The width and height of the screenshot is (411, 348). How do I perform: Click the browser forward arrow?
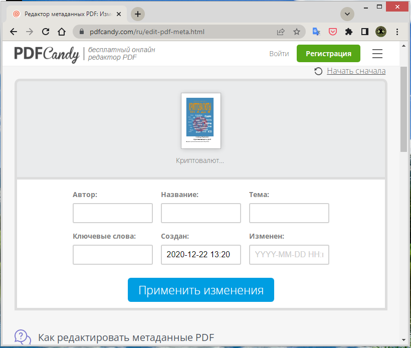point(30,32)
